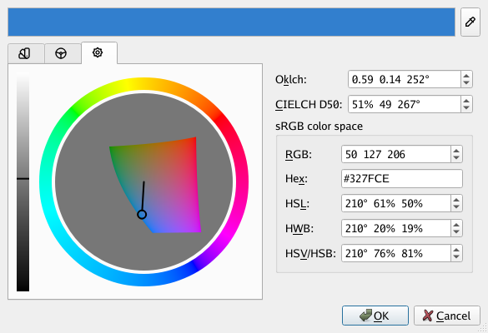The height and width of the screenshot is (333, 488).
Task: Focus the RGB value field
Action: (x=396, y=154)
